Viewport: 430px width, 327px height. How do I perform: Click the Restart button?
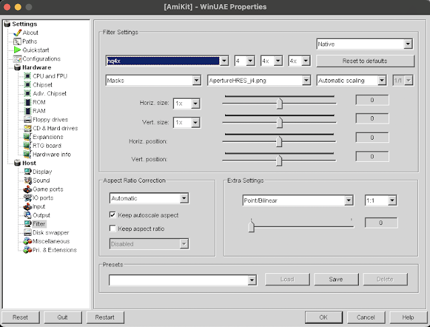coord(105,317)
